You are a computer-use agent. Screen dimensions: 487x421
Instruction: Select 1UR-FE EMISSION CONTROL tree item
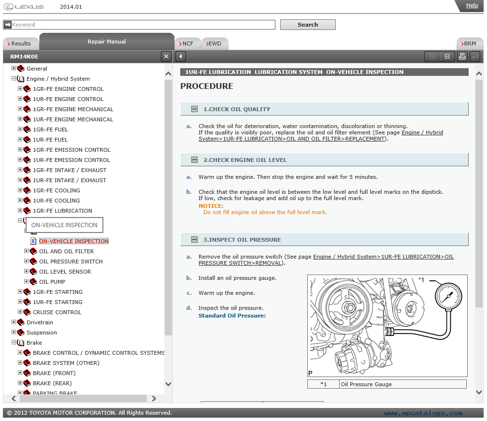(x=72, y=160)
